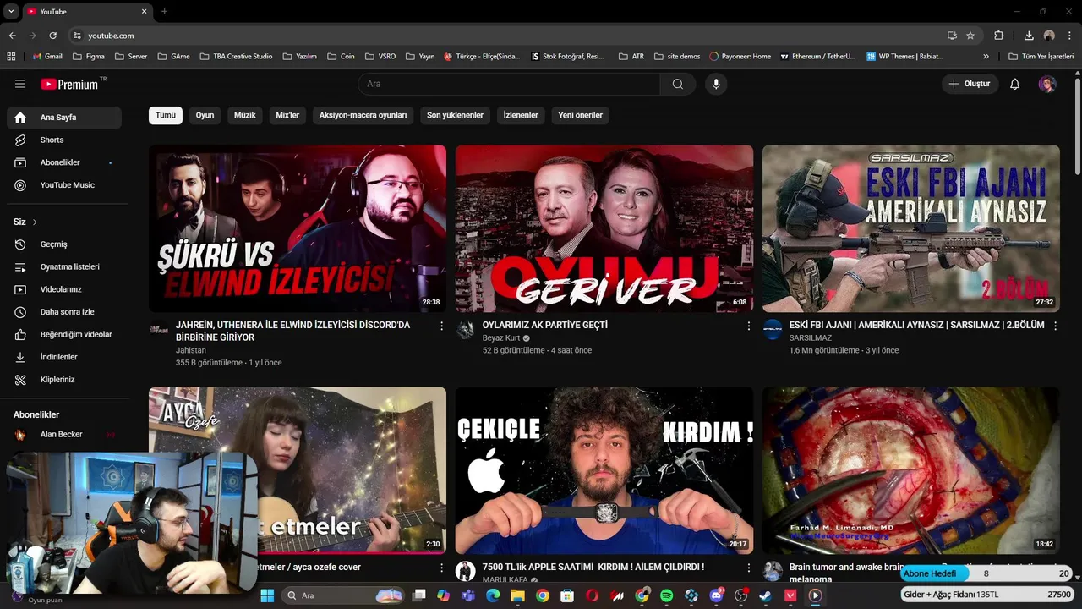Open Beğendiğim videolar list
The width and height of the screenshot is (1082, 609).
(64, 334)
